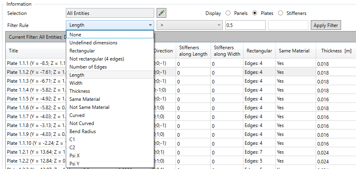Image resolution: width=356 pixels, height=169 pixels.
Task: Select the Stiffeners display radio button
Action: [281, 13]
